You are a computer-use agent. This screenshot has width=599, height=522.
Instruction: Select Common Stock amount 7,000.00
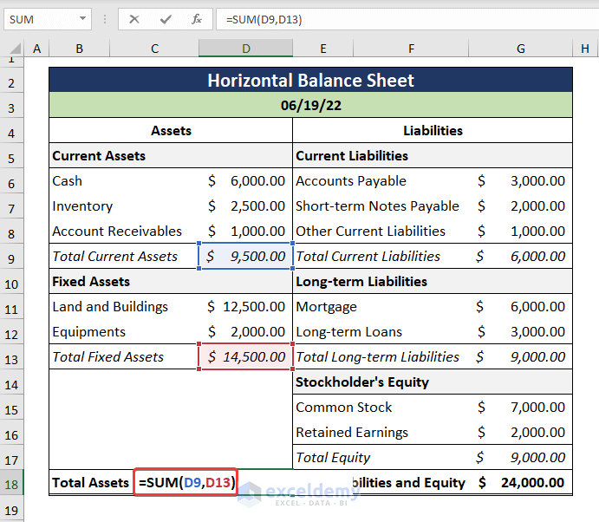click(521, 407)
